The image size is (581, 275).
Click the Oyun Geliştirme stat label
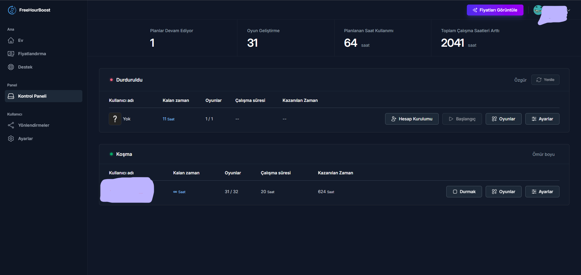263,31
